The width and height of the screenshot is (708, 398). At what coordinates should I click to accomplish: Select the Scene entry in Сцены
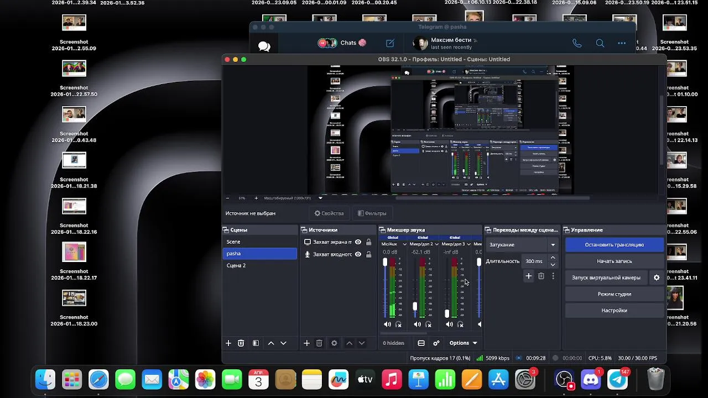(260, 242)
